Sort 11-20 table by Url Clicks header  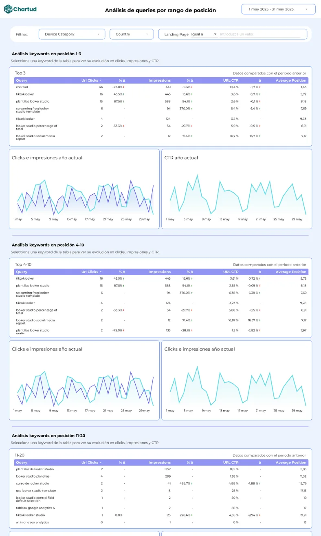coord(90,463)
